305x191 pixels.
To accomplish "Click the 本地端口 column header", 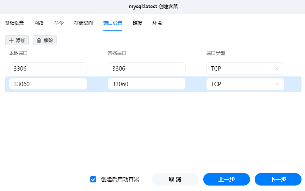I will 18,53.
